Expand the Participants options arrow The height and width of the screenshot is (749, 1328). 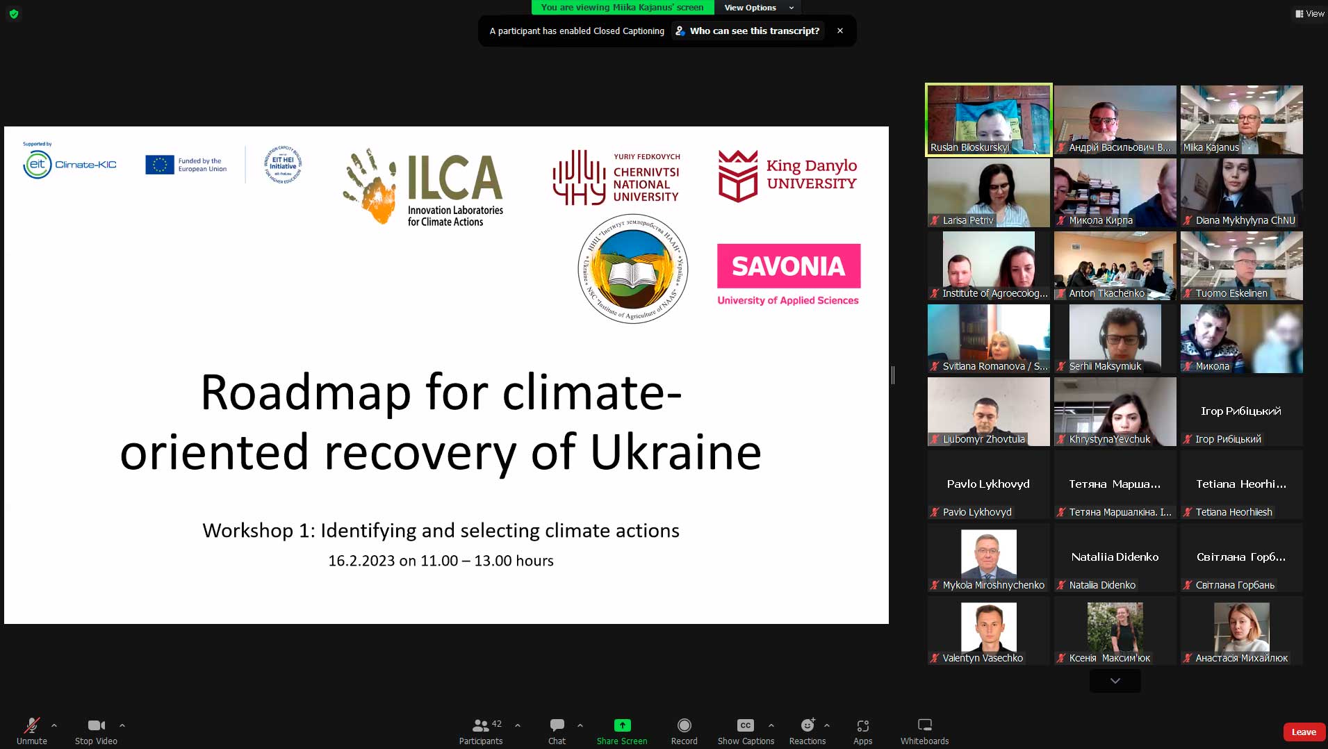(518, 725)
